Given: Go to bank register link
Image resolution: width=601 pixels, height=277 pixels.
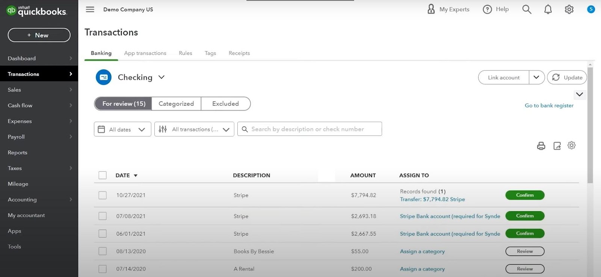Looking at the screenshot, I should point(549,106).
